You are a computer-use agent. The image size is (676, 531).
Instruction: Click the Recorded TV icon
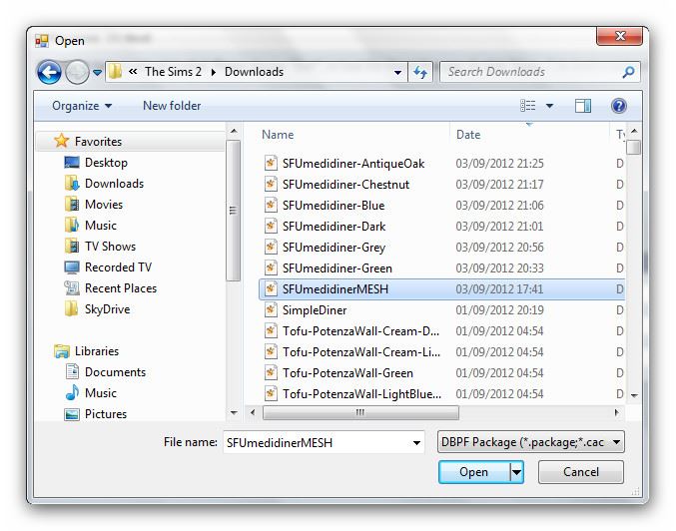tap(72, 267)
